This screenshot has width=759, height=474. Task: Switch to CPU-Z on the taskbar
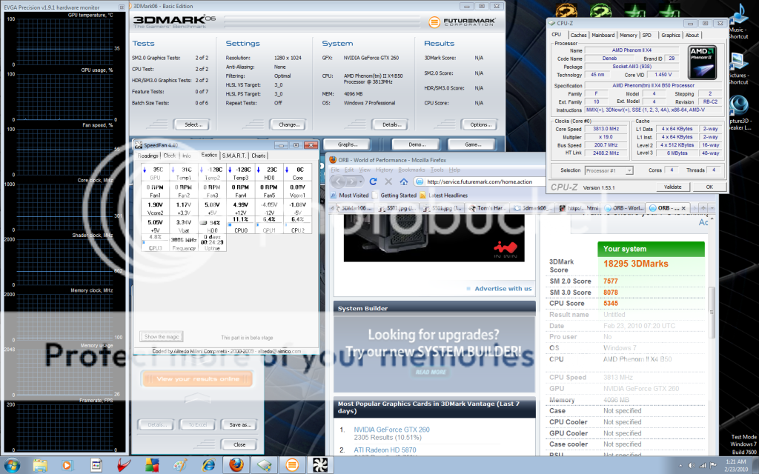coord(265,465)
